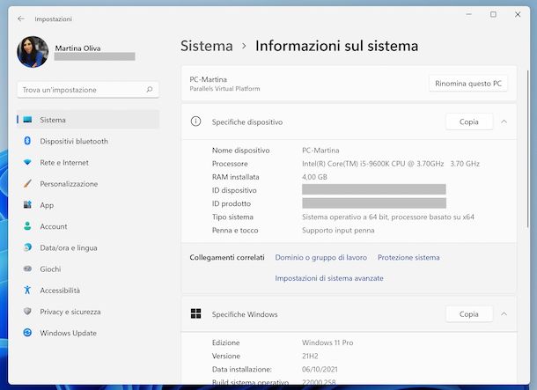Open Accessibilità settings label

point(60,291)
